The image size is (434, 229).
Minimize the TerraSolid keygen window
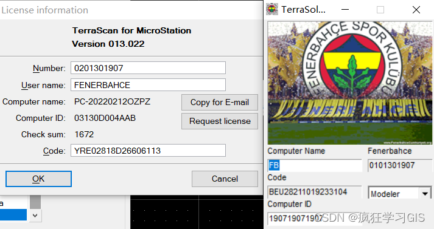click(x=345, y=10)
